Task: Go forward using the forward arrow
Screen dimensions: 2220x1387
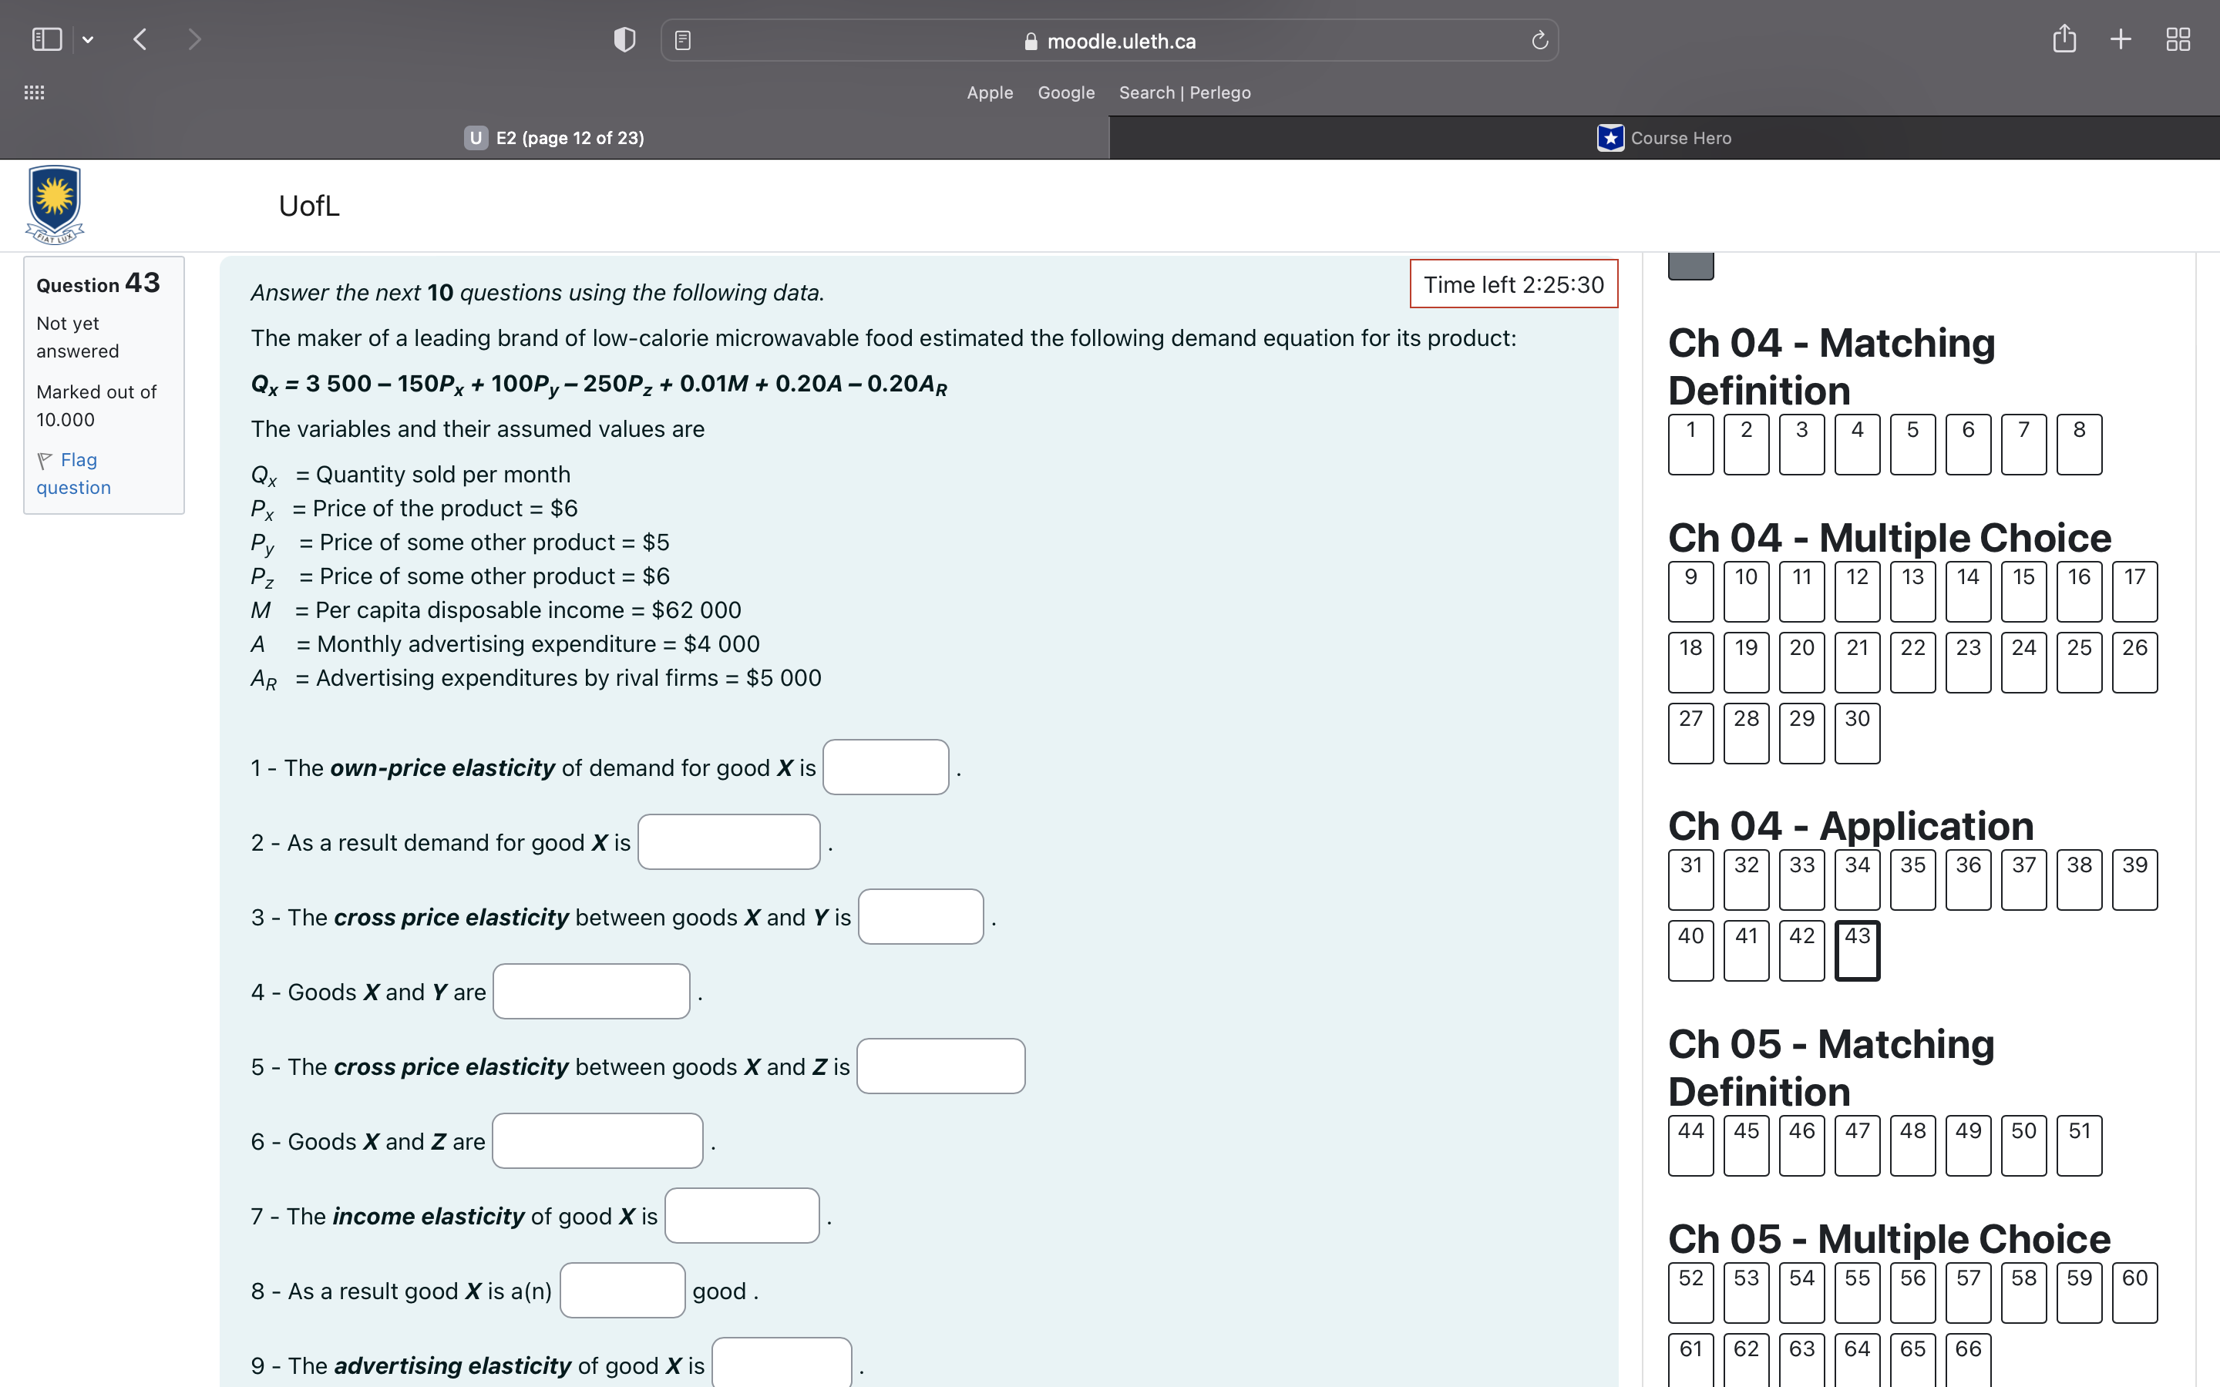Action: pyautogui.click(x=194, y=39)
